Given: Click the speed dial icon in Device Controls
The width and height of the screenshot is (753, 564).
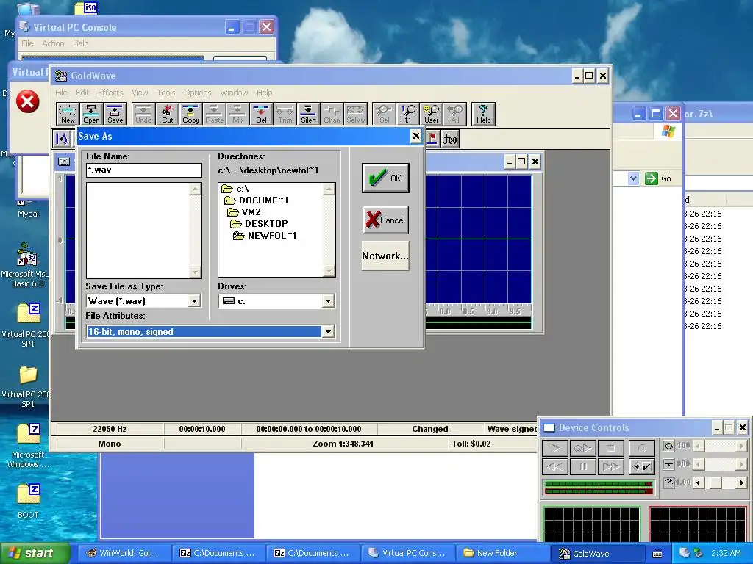Looking at the screenshot, I should tap(668, 482).
